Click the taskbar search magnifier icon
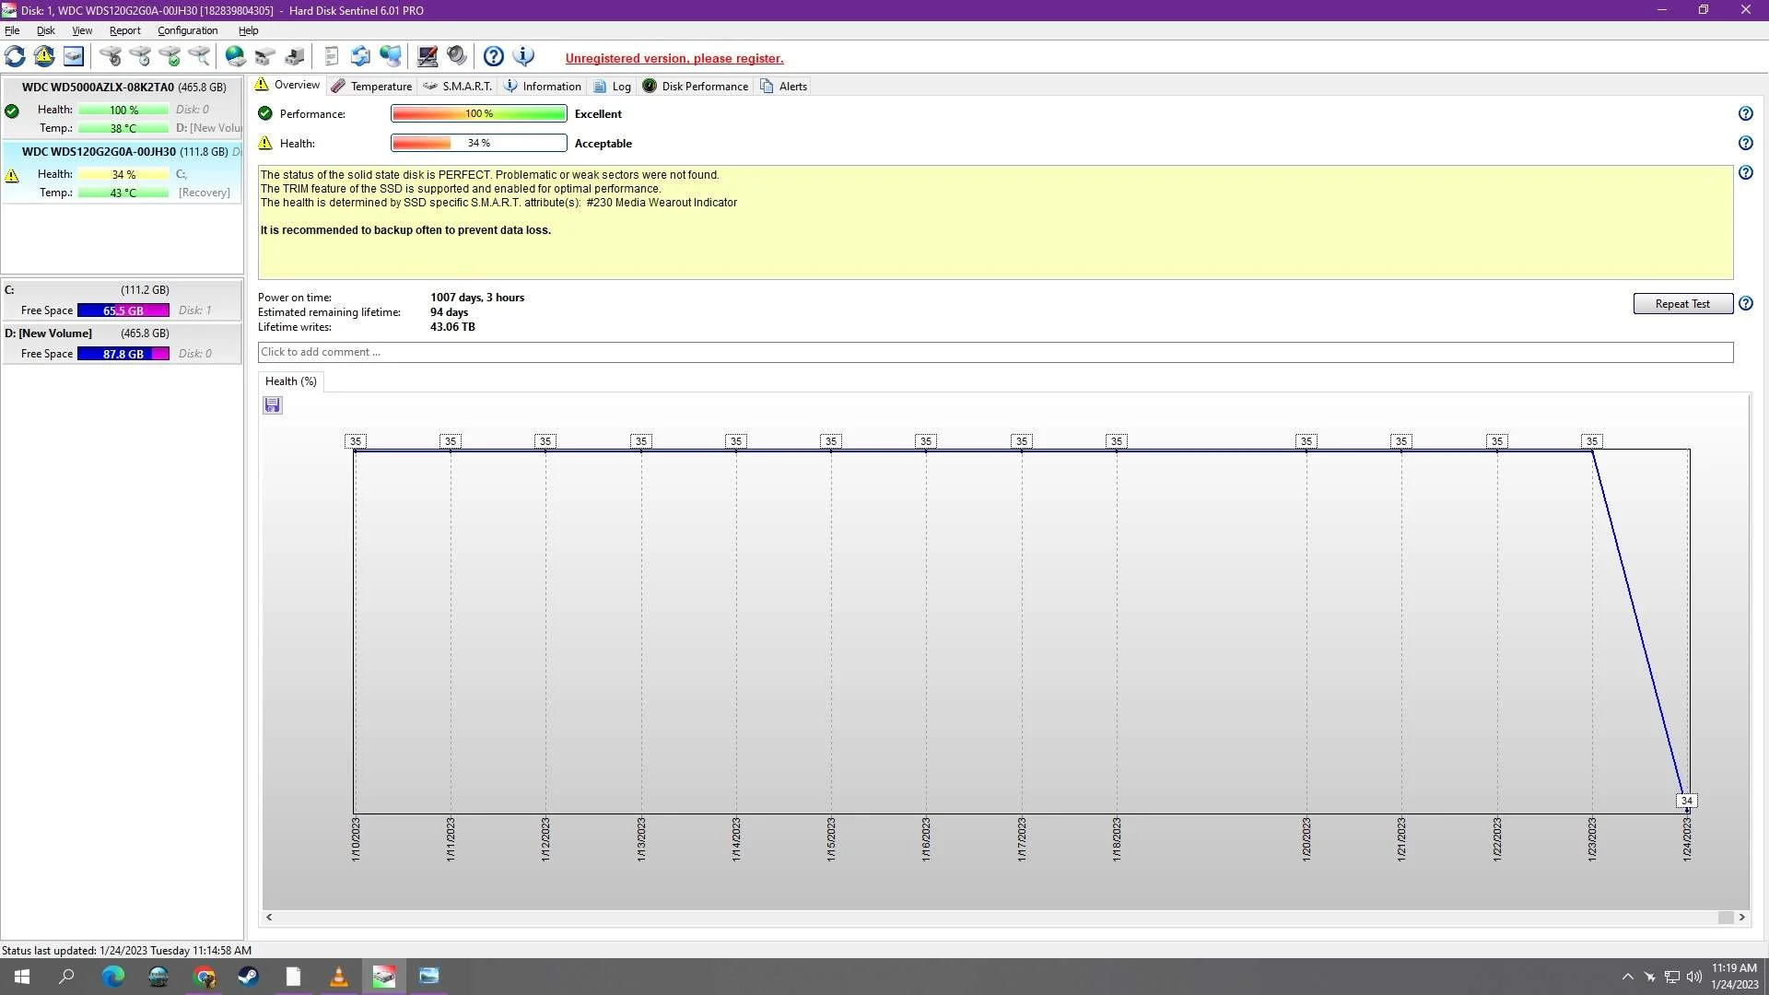Viewport: 1769px width, 995px height. click(x=66, y=977)
